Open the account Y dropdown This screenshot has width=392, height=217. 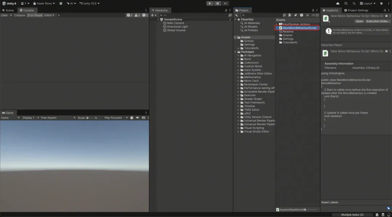pyautogui.click(x=25, y=4)
